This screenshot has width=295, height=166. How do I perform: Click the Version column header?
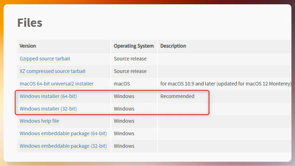tap(28, 46)
